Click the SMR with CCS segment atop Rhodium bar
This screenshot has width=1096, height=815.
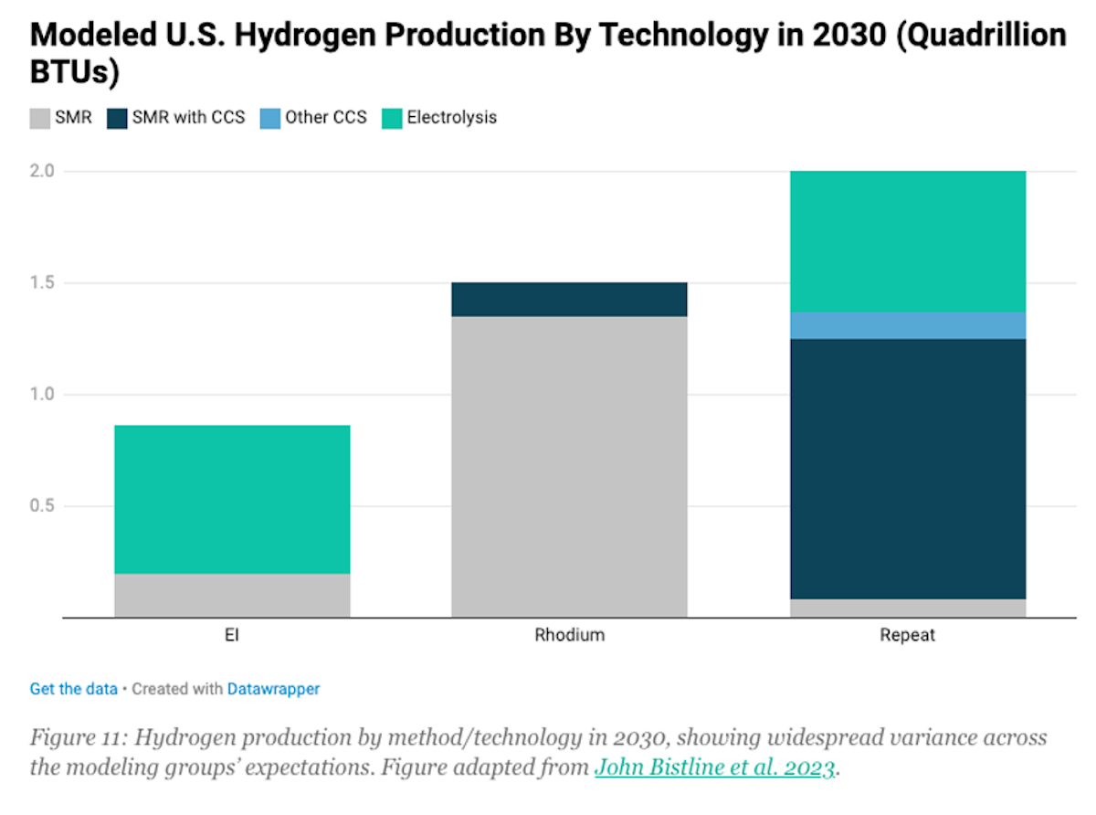coord(569,300)
